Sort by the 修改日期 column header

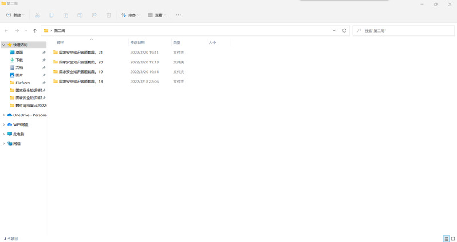coord(137,42)
